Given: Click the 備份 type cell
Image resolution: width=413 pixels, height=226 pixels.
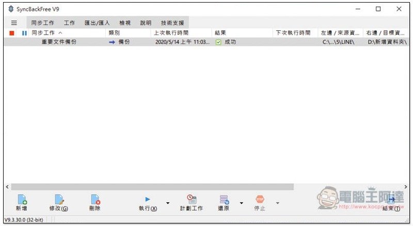Looking at the screenshot, I should 124,42.
